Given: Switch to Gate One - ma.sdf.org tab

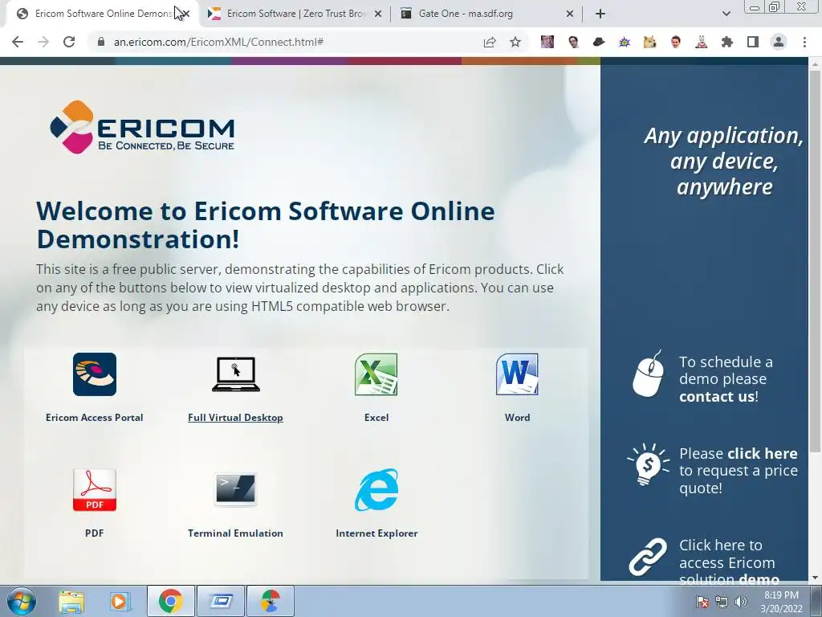Looking at the screenshot, I should [x=486, y=14].
